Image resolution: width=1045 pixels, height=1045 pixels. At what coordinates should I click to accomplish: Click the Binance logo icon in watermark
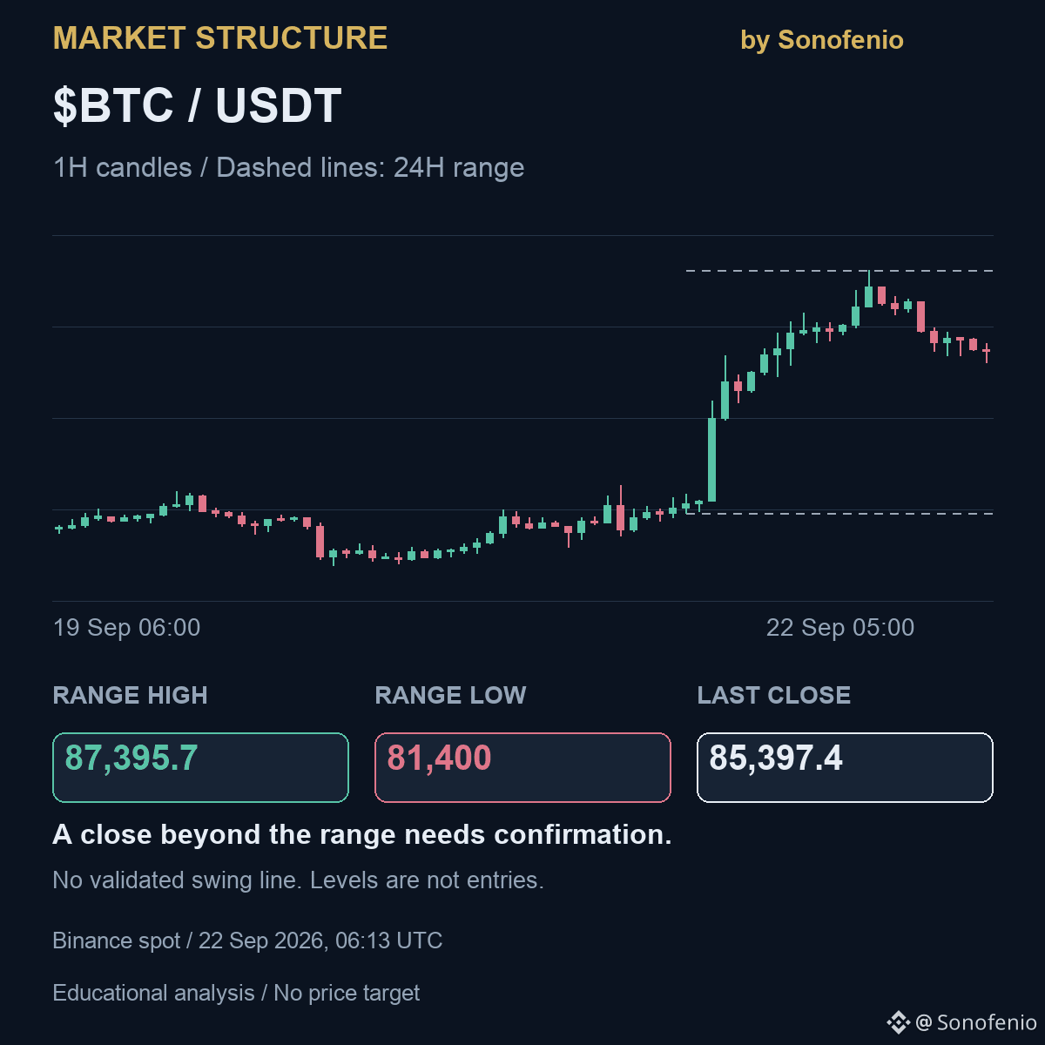898,1022
